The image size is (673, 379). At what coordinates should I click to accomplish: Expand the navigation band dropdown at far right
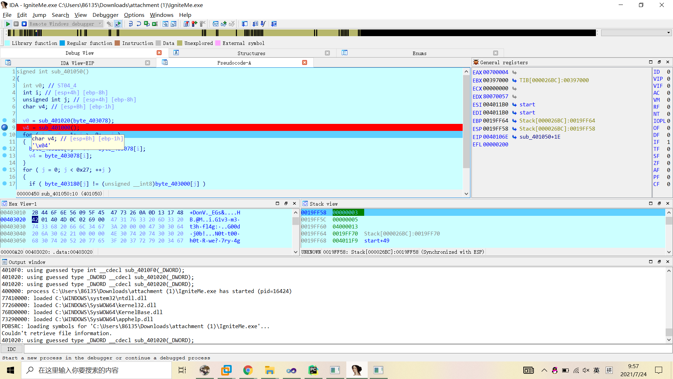pyautogui.click(x=668, y=33)
